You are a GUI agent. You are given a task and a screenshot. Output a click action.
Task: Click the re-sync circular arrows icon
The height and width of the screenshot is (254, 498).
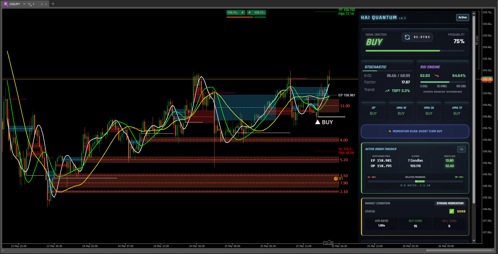point(407,37)
